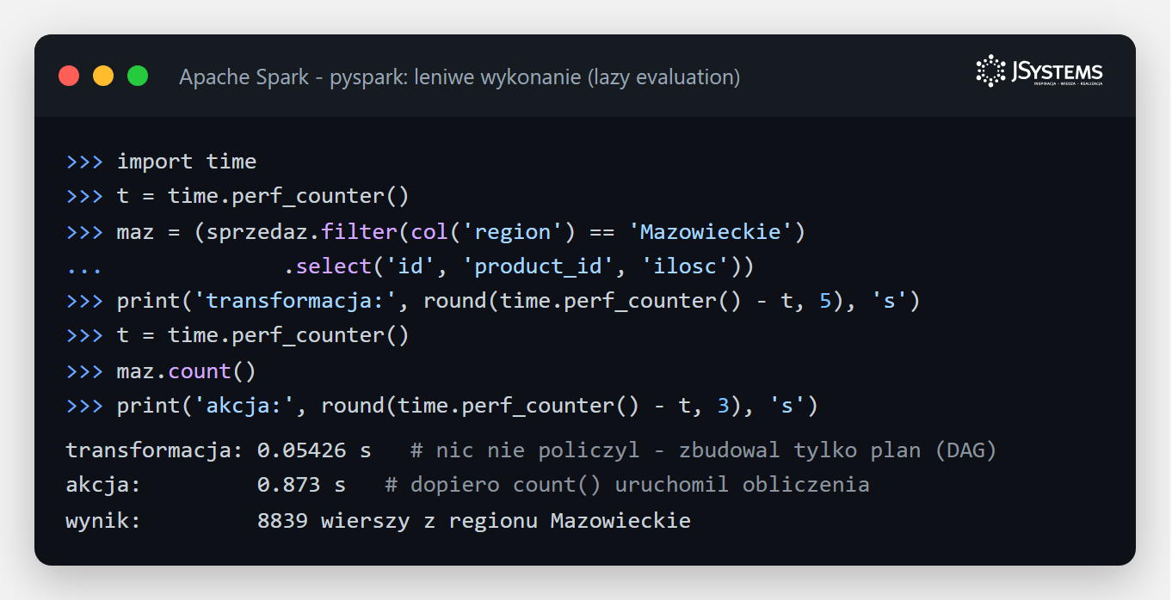Click the green maximize dot

(138, 76)
